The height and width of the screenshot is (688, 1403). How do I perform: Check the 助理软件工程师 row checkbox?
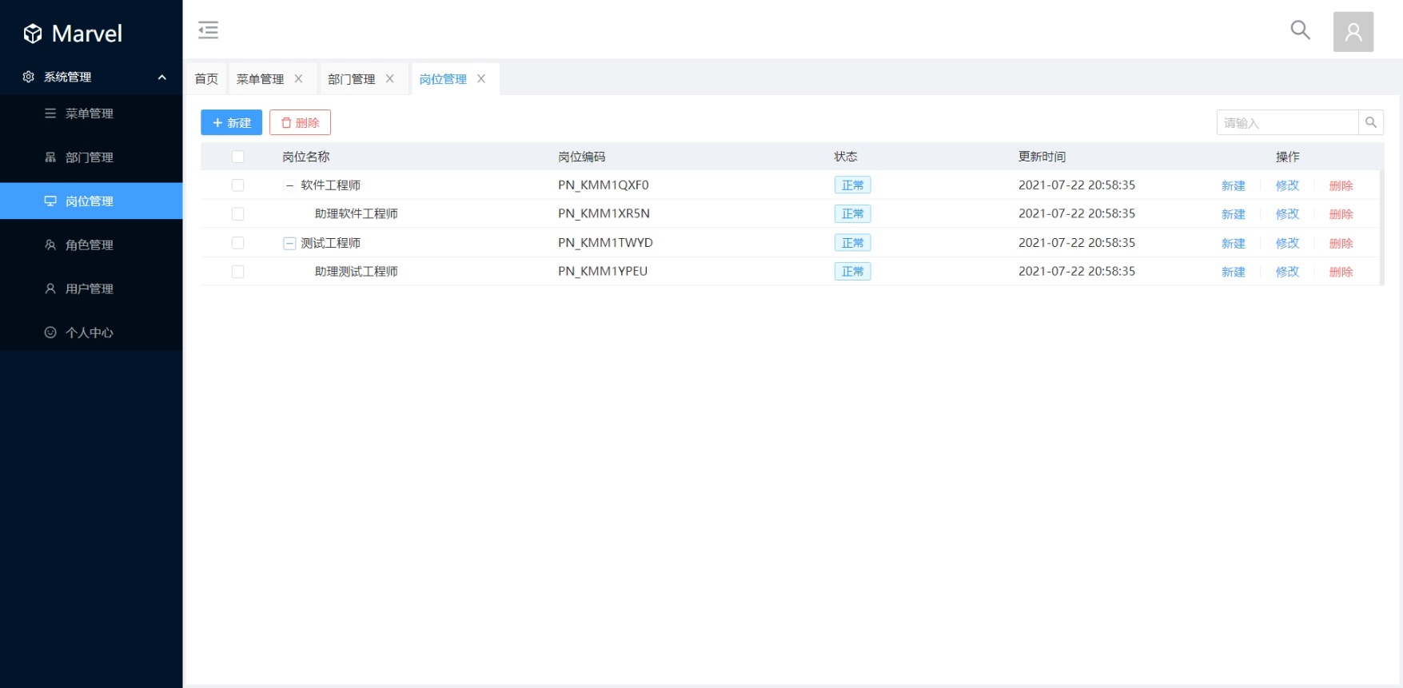pos(237,214)
